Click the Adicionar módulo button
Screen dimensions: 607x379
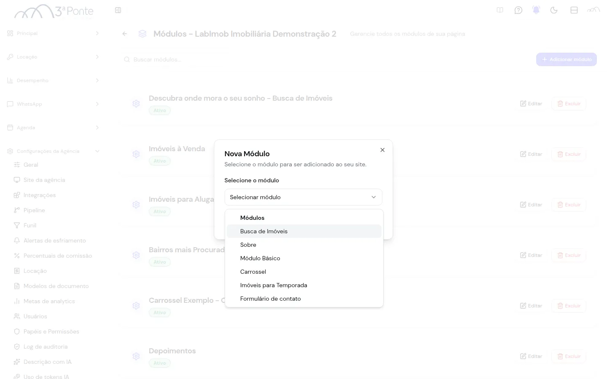point(567,59)
